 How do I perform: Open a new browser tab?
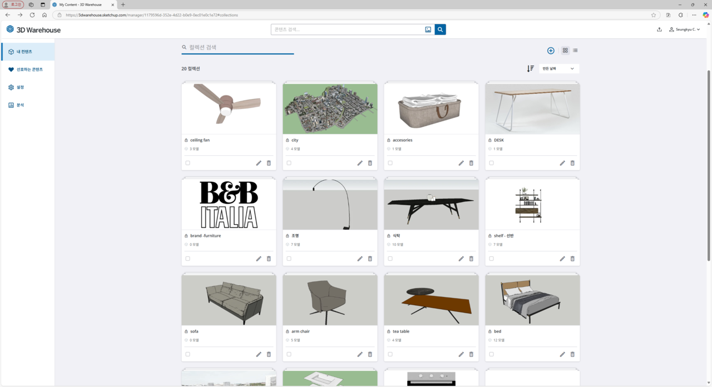pos(123,4)
